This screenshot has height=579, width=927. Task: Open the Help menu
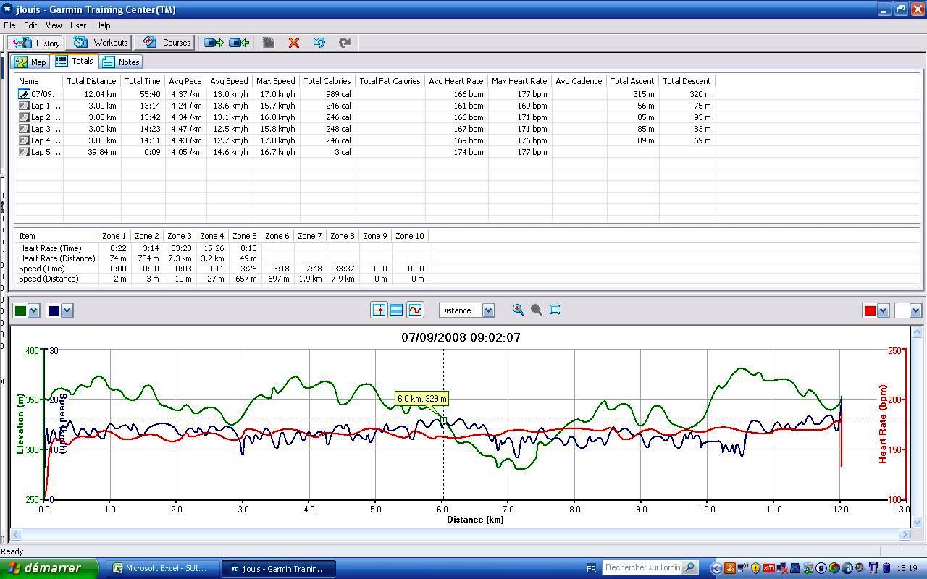click(103, 25)
